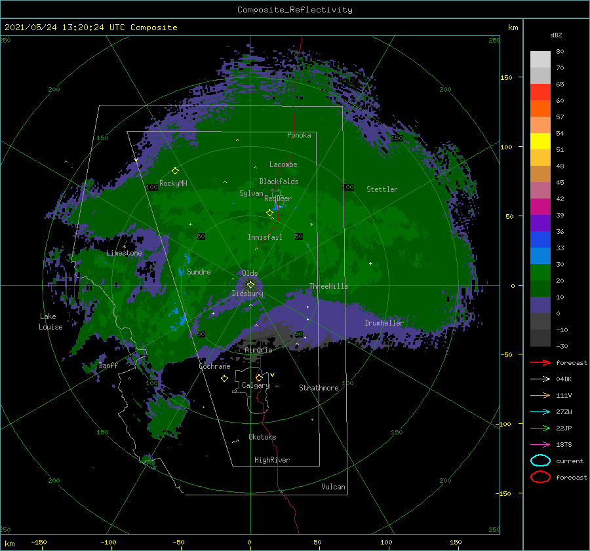The width and height of the screenshot is (590, 551).
Task: Click the radar site diamond between Olds and Didsbury
Action: click(250, 285)
